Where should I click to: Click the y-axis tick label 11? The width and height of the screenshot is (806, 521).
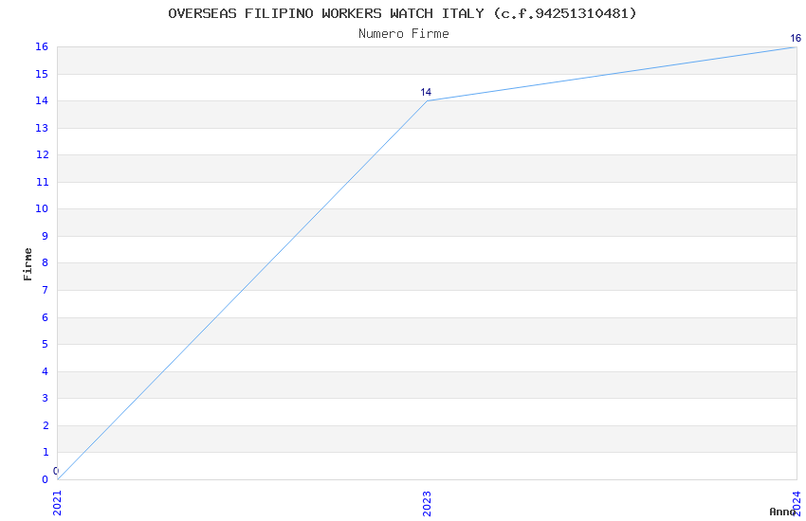(42, 182)
